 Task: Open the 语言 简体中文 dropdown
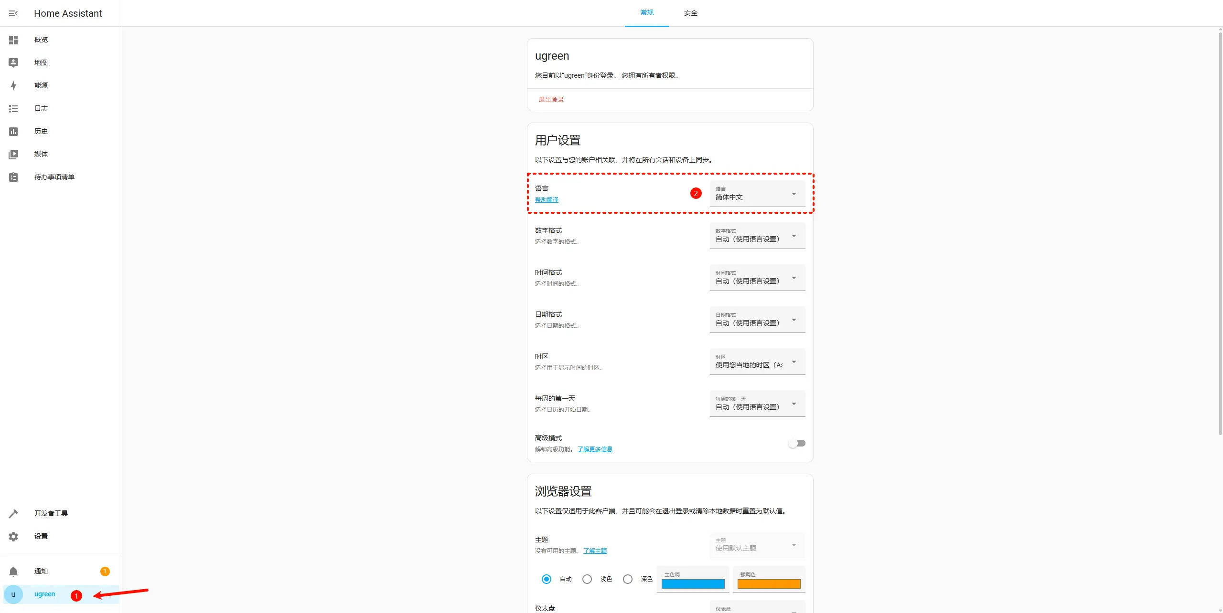pyautogui.click(x=757, y=194)
